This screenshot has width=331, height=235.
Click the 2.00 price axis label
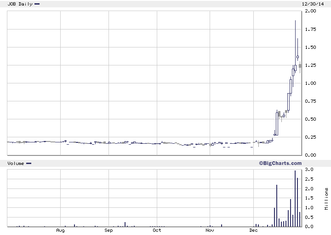coord(310,11)
